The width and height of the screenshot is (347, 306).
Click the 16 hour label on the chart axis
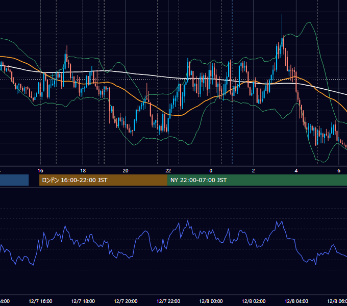pyautogui.click(x=40, y=171)
